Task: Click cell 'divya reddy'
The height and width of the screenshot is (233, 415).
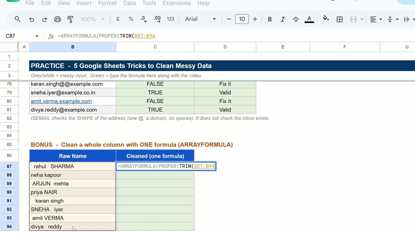Action: (73, 227)
